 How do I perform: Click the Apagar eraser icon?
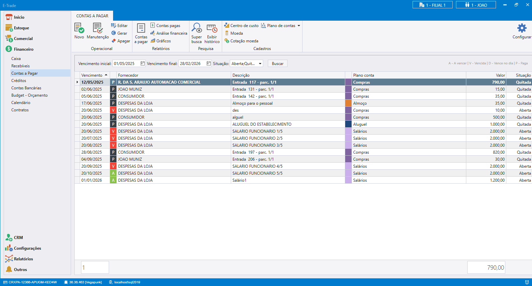(114, 41)
